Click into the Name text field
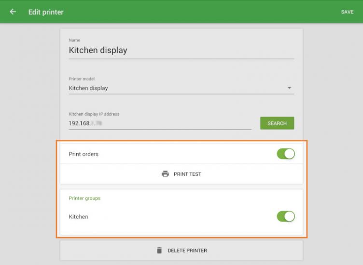Viewport: 363px width, 265px height. (181, 50)
